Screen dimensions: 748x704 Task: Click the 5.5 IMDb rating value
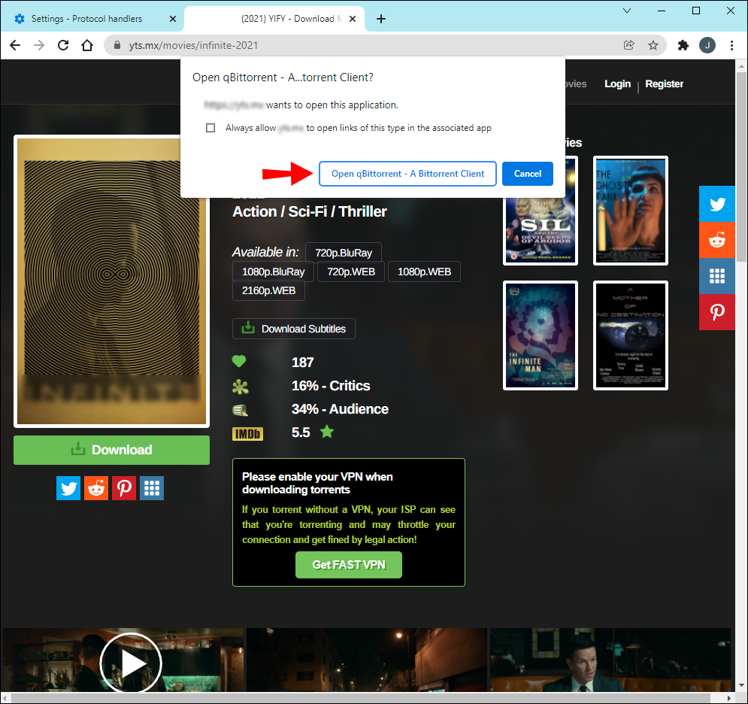[x=301, y=432]
